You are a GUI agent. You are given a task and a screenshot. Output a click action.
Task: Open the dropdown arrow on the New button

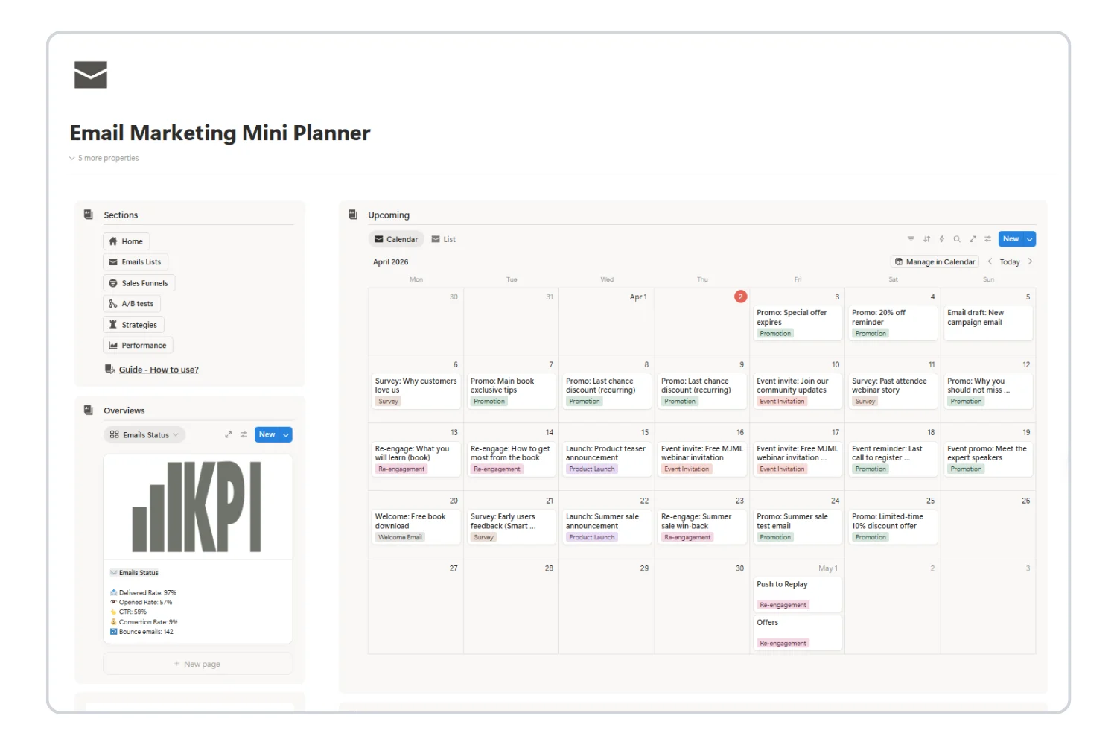(1030, 238)
